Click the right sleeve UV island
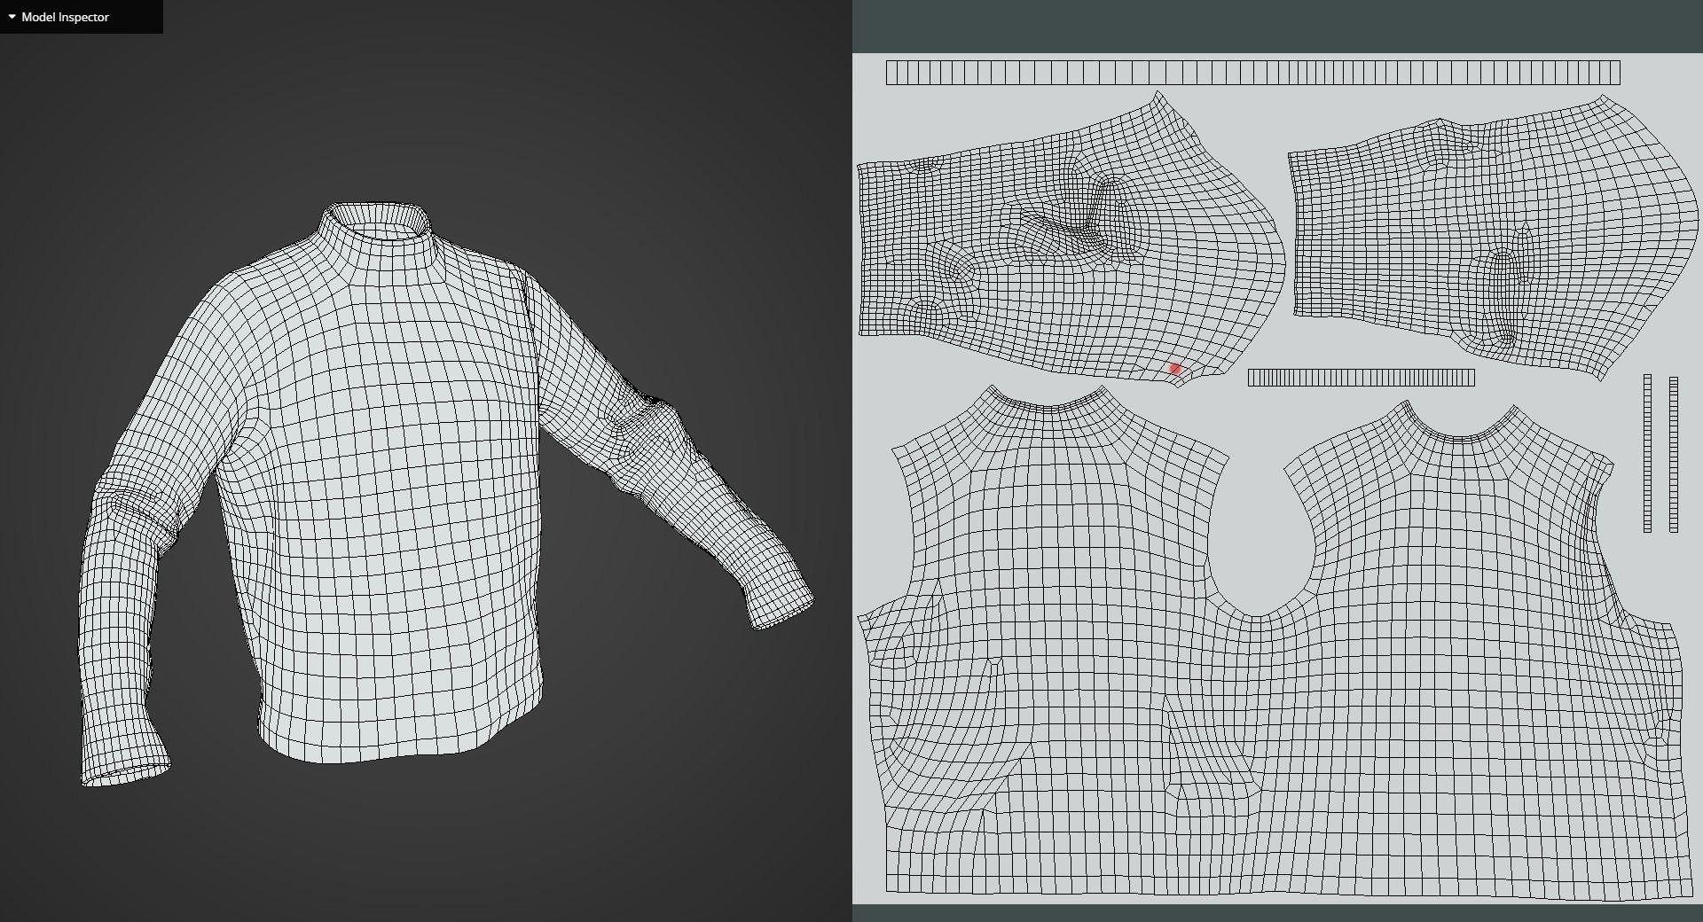 pyautogui.click(x=1494, y=238)
